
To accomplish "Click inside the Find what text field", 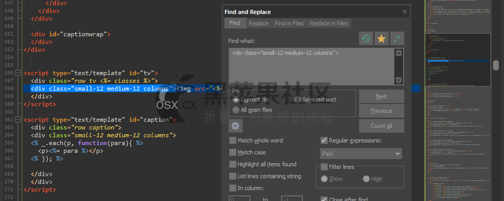I will tap(312, 67).
